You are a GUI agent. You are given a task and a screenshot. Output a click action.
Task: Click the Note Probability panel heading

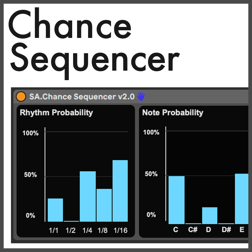pos(172,113)
